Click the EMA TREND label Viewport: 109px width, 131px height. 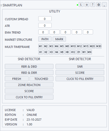13,32
